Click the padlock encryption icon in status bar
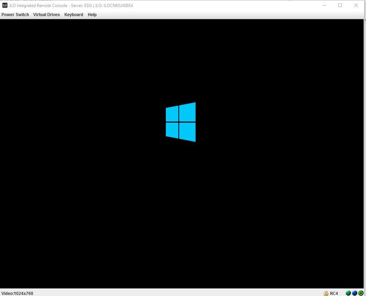Screen dimensions: 366x296 click(326, 293)
